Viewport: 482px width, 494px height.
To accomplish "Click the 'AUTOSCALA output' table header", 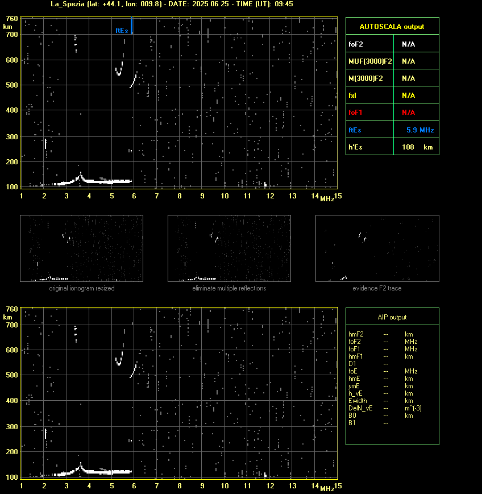I will (x=392, y=27).
